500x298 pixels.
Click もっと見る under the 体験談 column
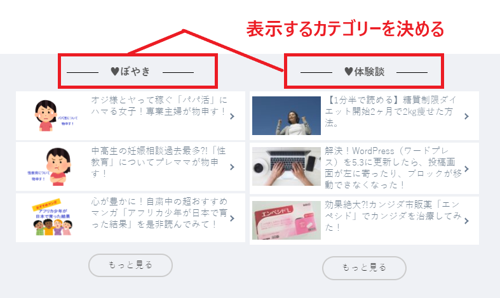[x=364, y=268]
